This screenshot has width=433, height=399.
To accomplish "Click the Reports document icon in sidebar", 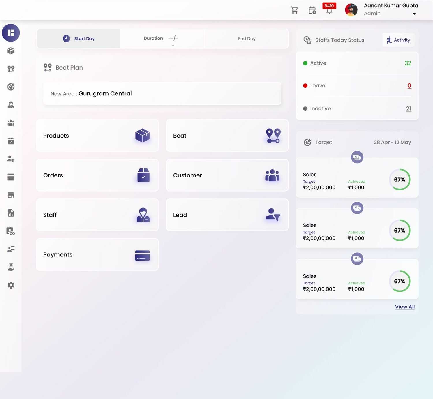I will [x=11, y=213].
